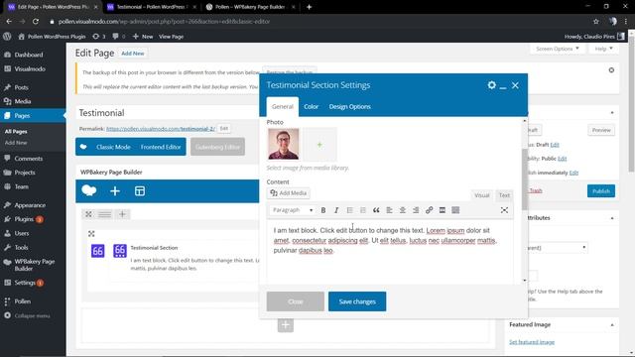The height and width of the screenshot is (357, 635).
Task: Open distraction-free fullscreen editor mode
Action: (x=504, y=210)
